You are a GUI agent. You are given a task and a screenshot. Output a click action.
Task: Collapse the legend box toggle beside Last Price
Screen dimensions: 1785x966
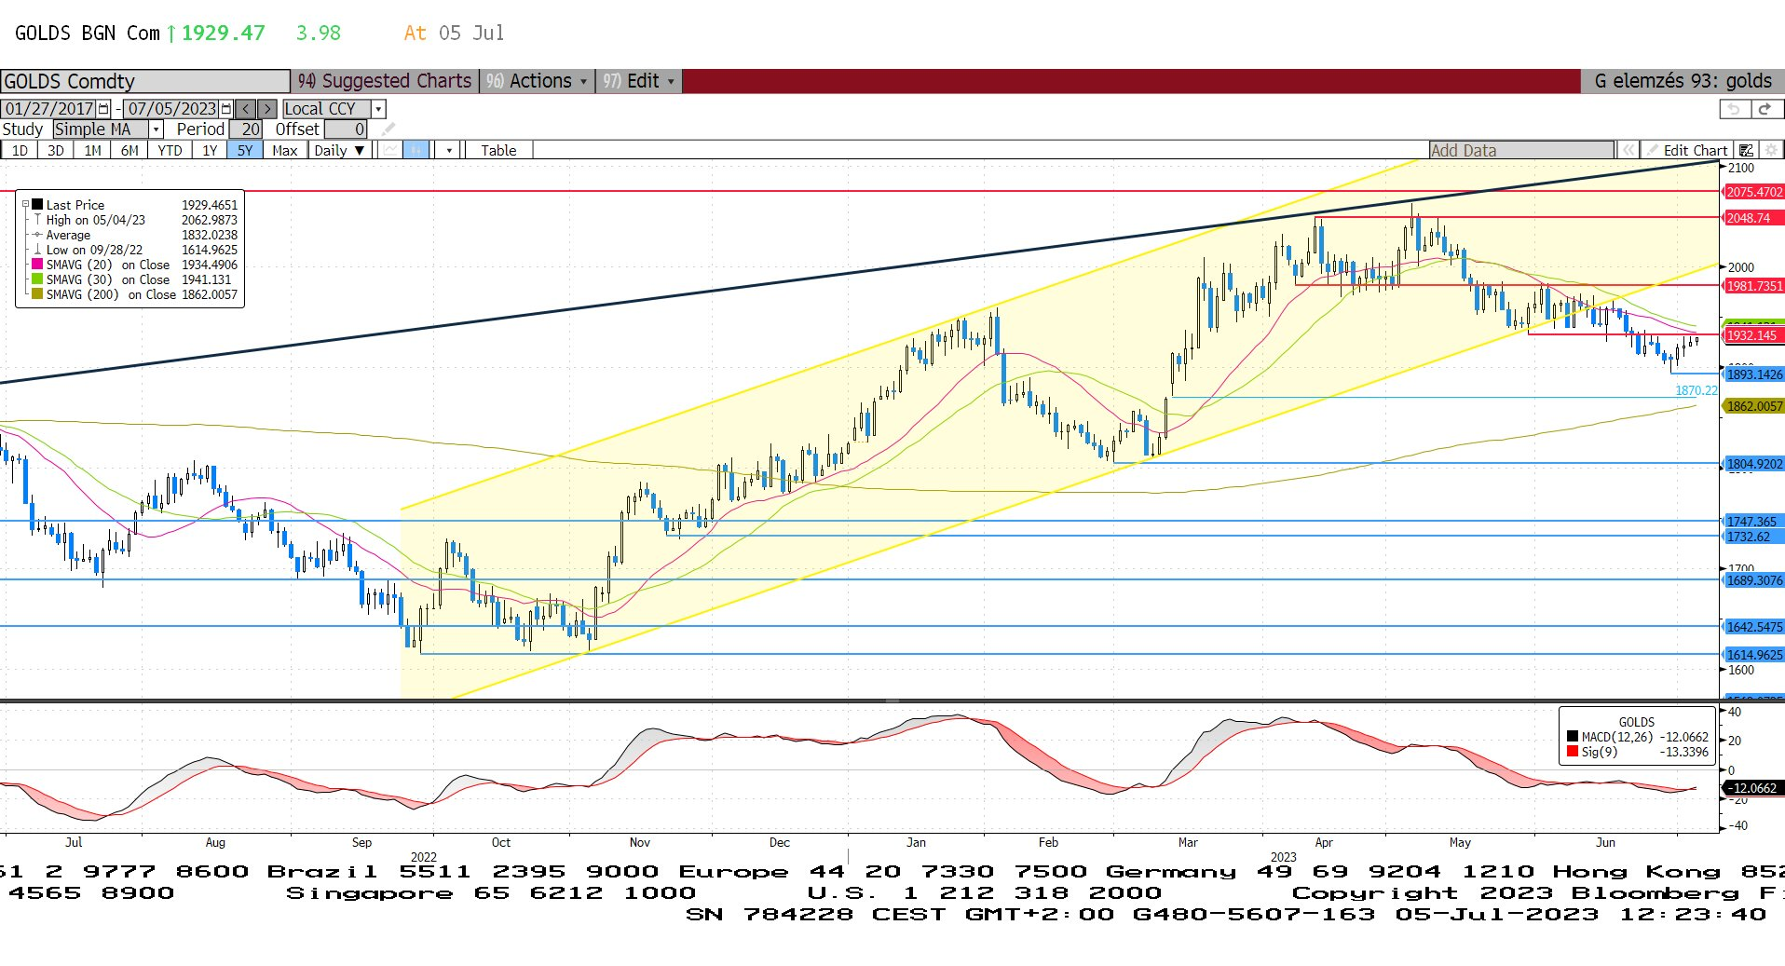coord(26,204)
